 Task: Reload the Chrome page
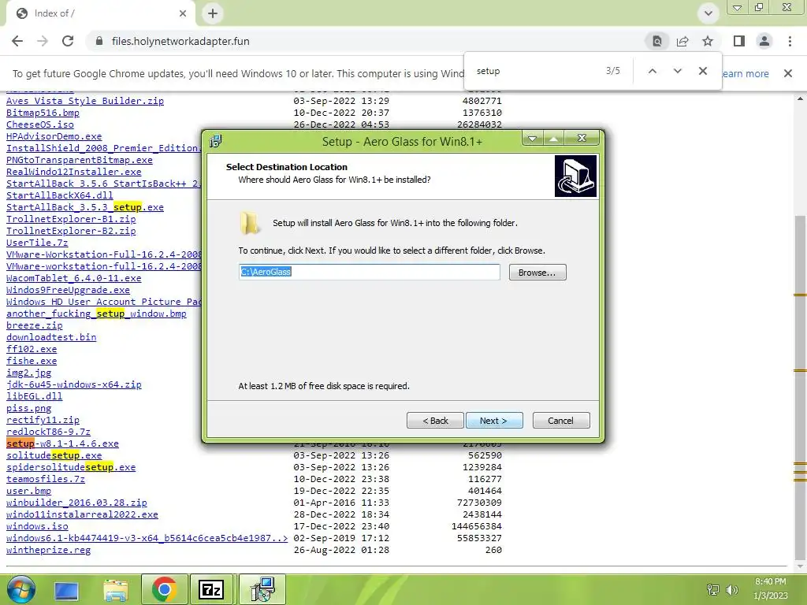pyautogui.click(x=68, y=41)
